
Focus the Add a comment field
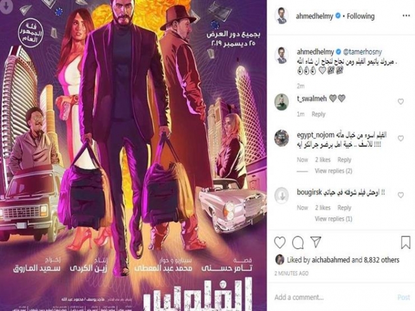(x=333, y=297)
